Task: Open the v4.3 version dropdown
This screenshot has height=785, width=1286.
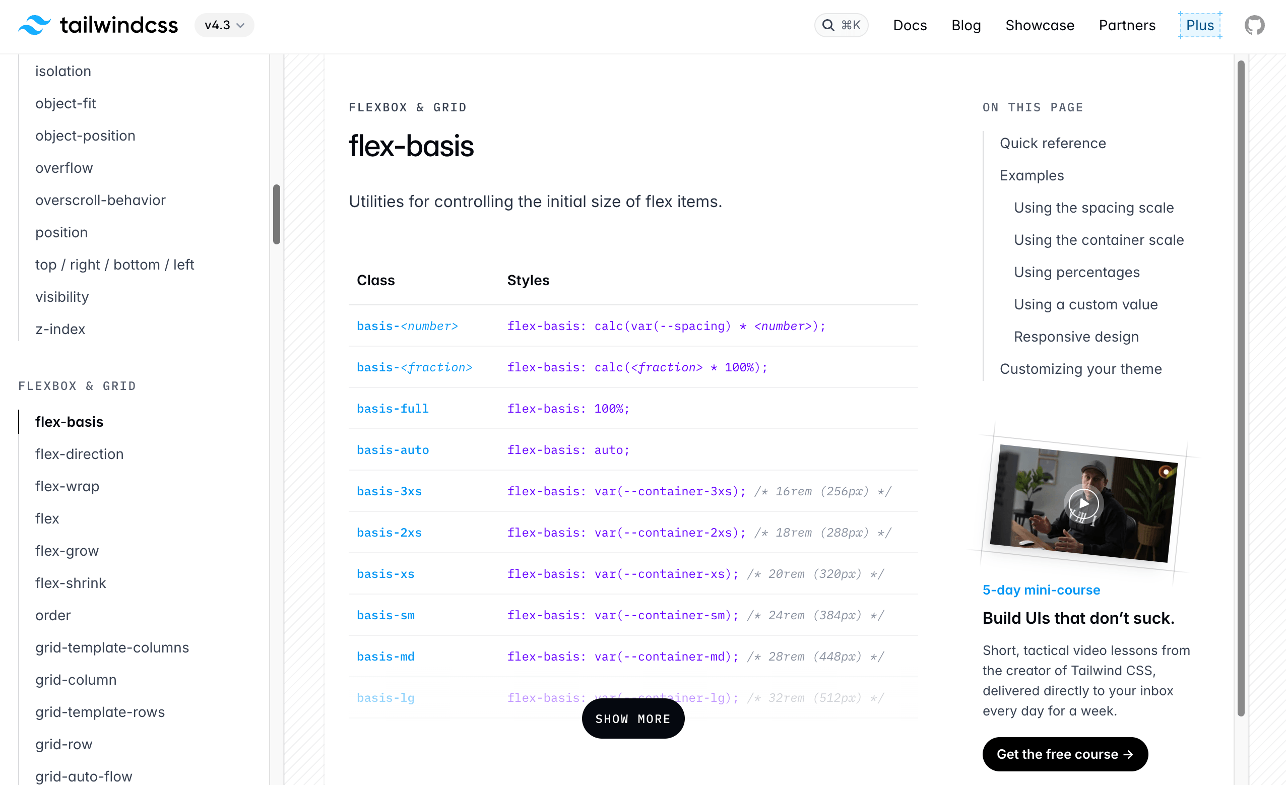Action: (224, 25)
